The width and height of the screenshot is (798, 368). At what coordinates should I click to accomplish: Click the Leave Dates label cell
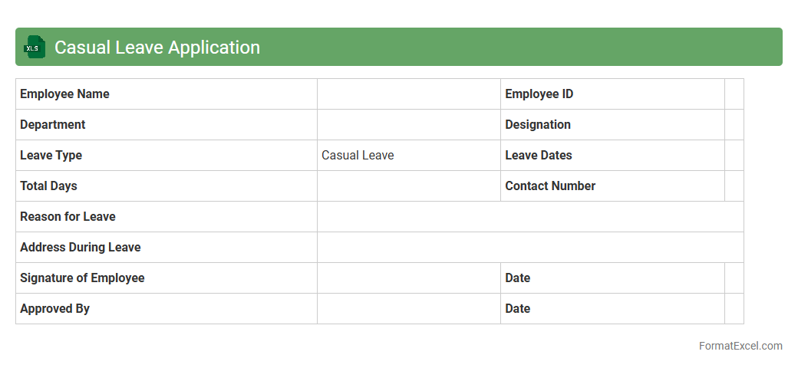pos(612,156)
